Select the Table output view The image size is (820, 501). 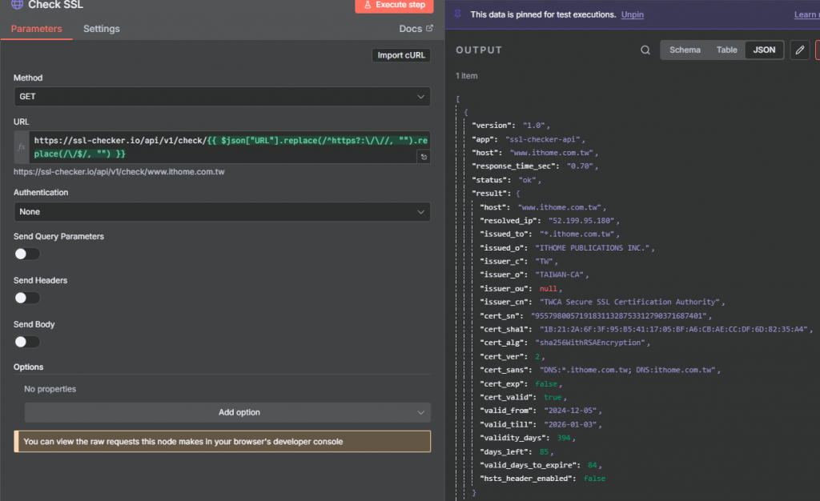click(727, 50)
